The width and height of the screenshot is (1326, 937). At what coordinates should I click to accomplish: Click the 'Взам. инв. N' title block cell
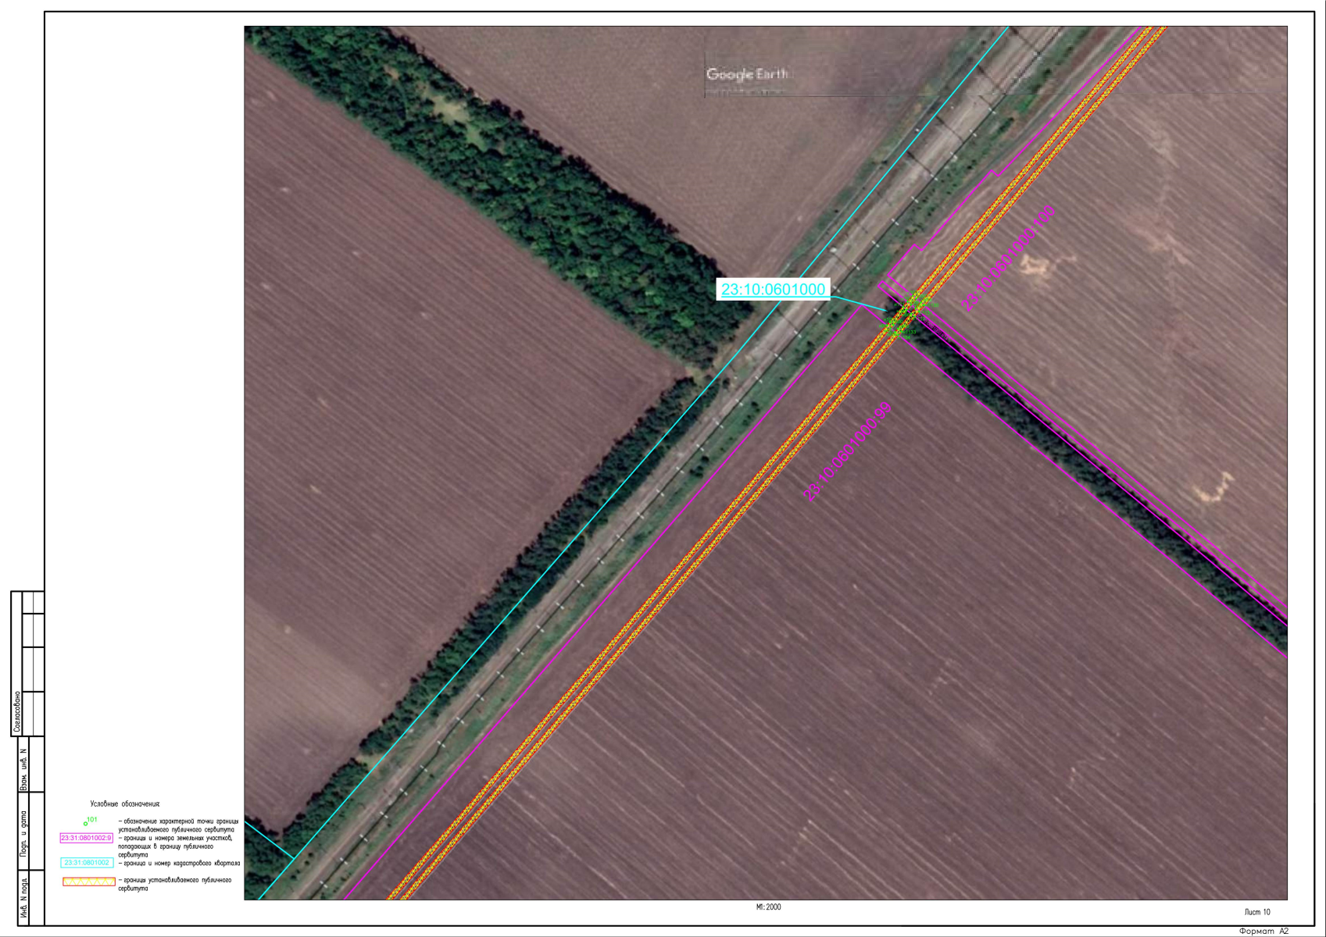(23, 769)
